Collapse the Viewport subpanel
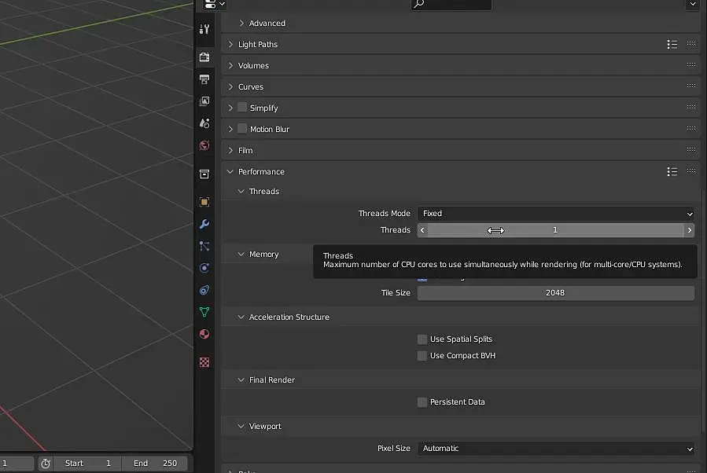The height and width of the screenshot is (473, 707). (x=241, y=426)
